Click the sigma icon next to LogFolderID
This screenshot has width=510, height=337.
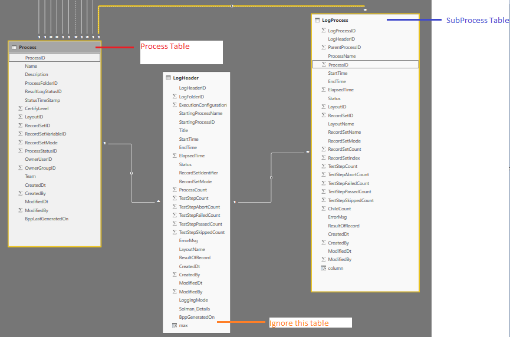tap(175, 97)
